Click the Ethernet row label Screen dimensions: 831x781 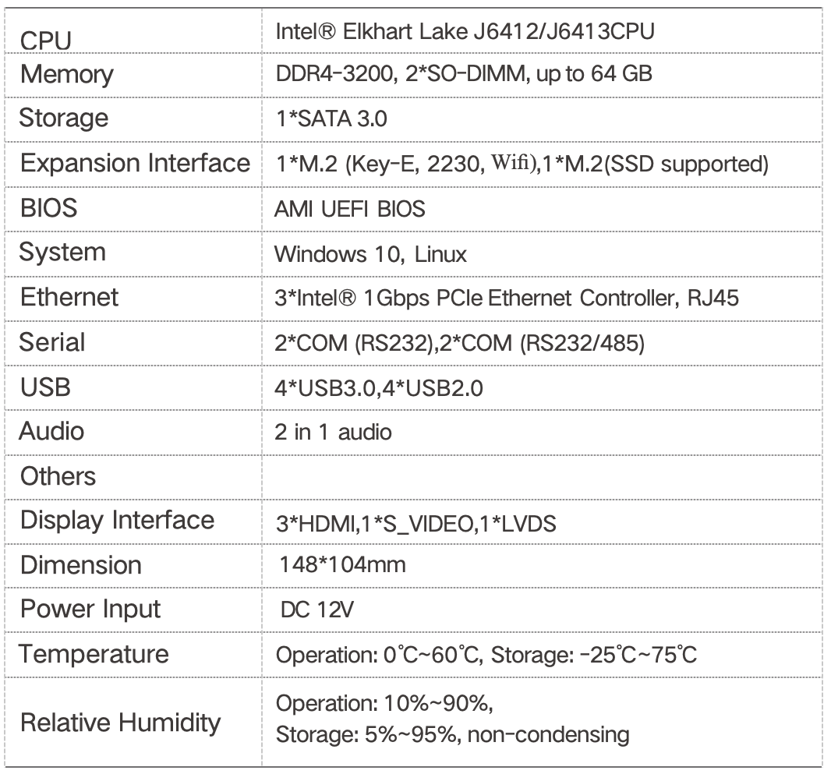[x=69, y=298]
